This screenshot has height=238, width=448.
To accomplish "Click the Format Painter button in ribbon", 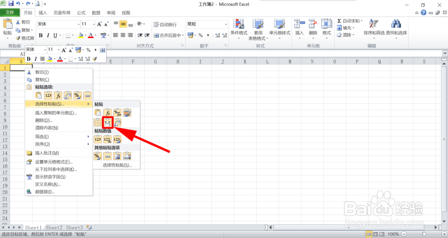I will [x=25, y=38].
